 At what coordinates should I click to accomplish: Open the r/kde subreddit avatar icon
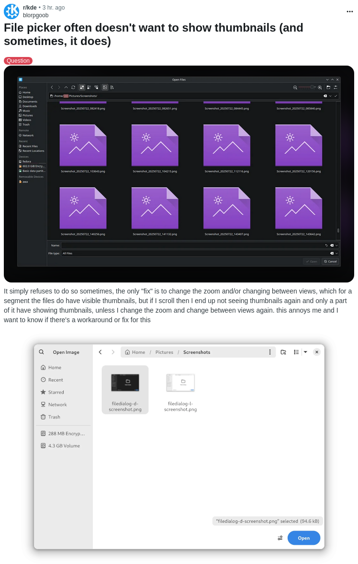click(11, 11)
